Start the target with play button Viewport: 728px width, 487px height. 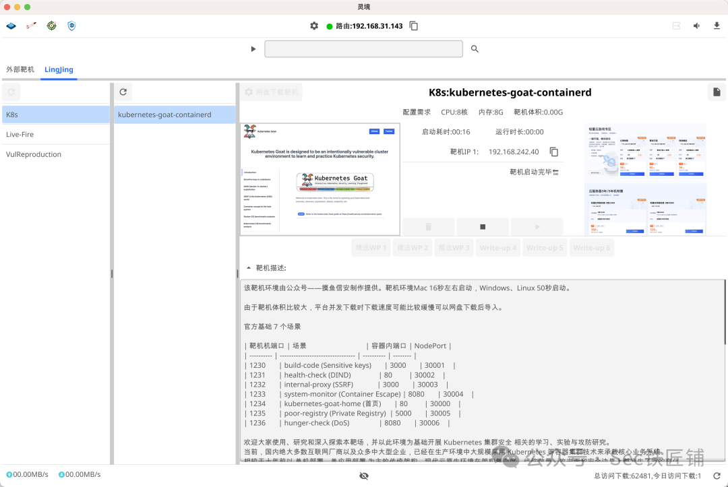point(537,227)
